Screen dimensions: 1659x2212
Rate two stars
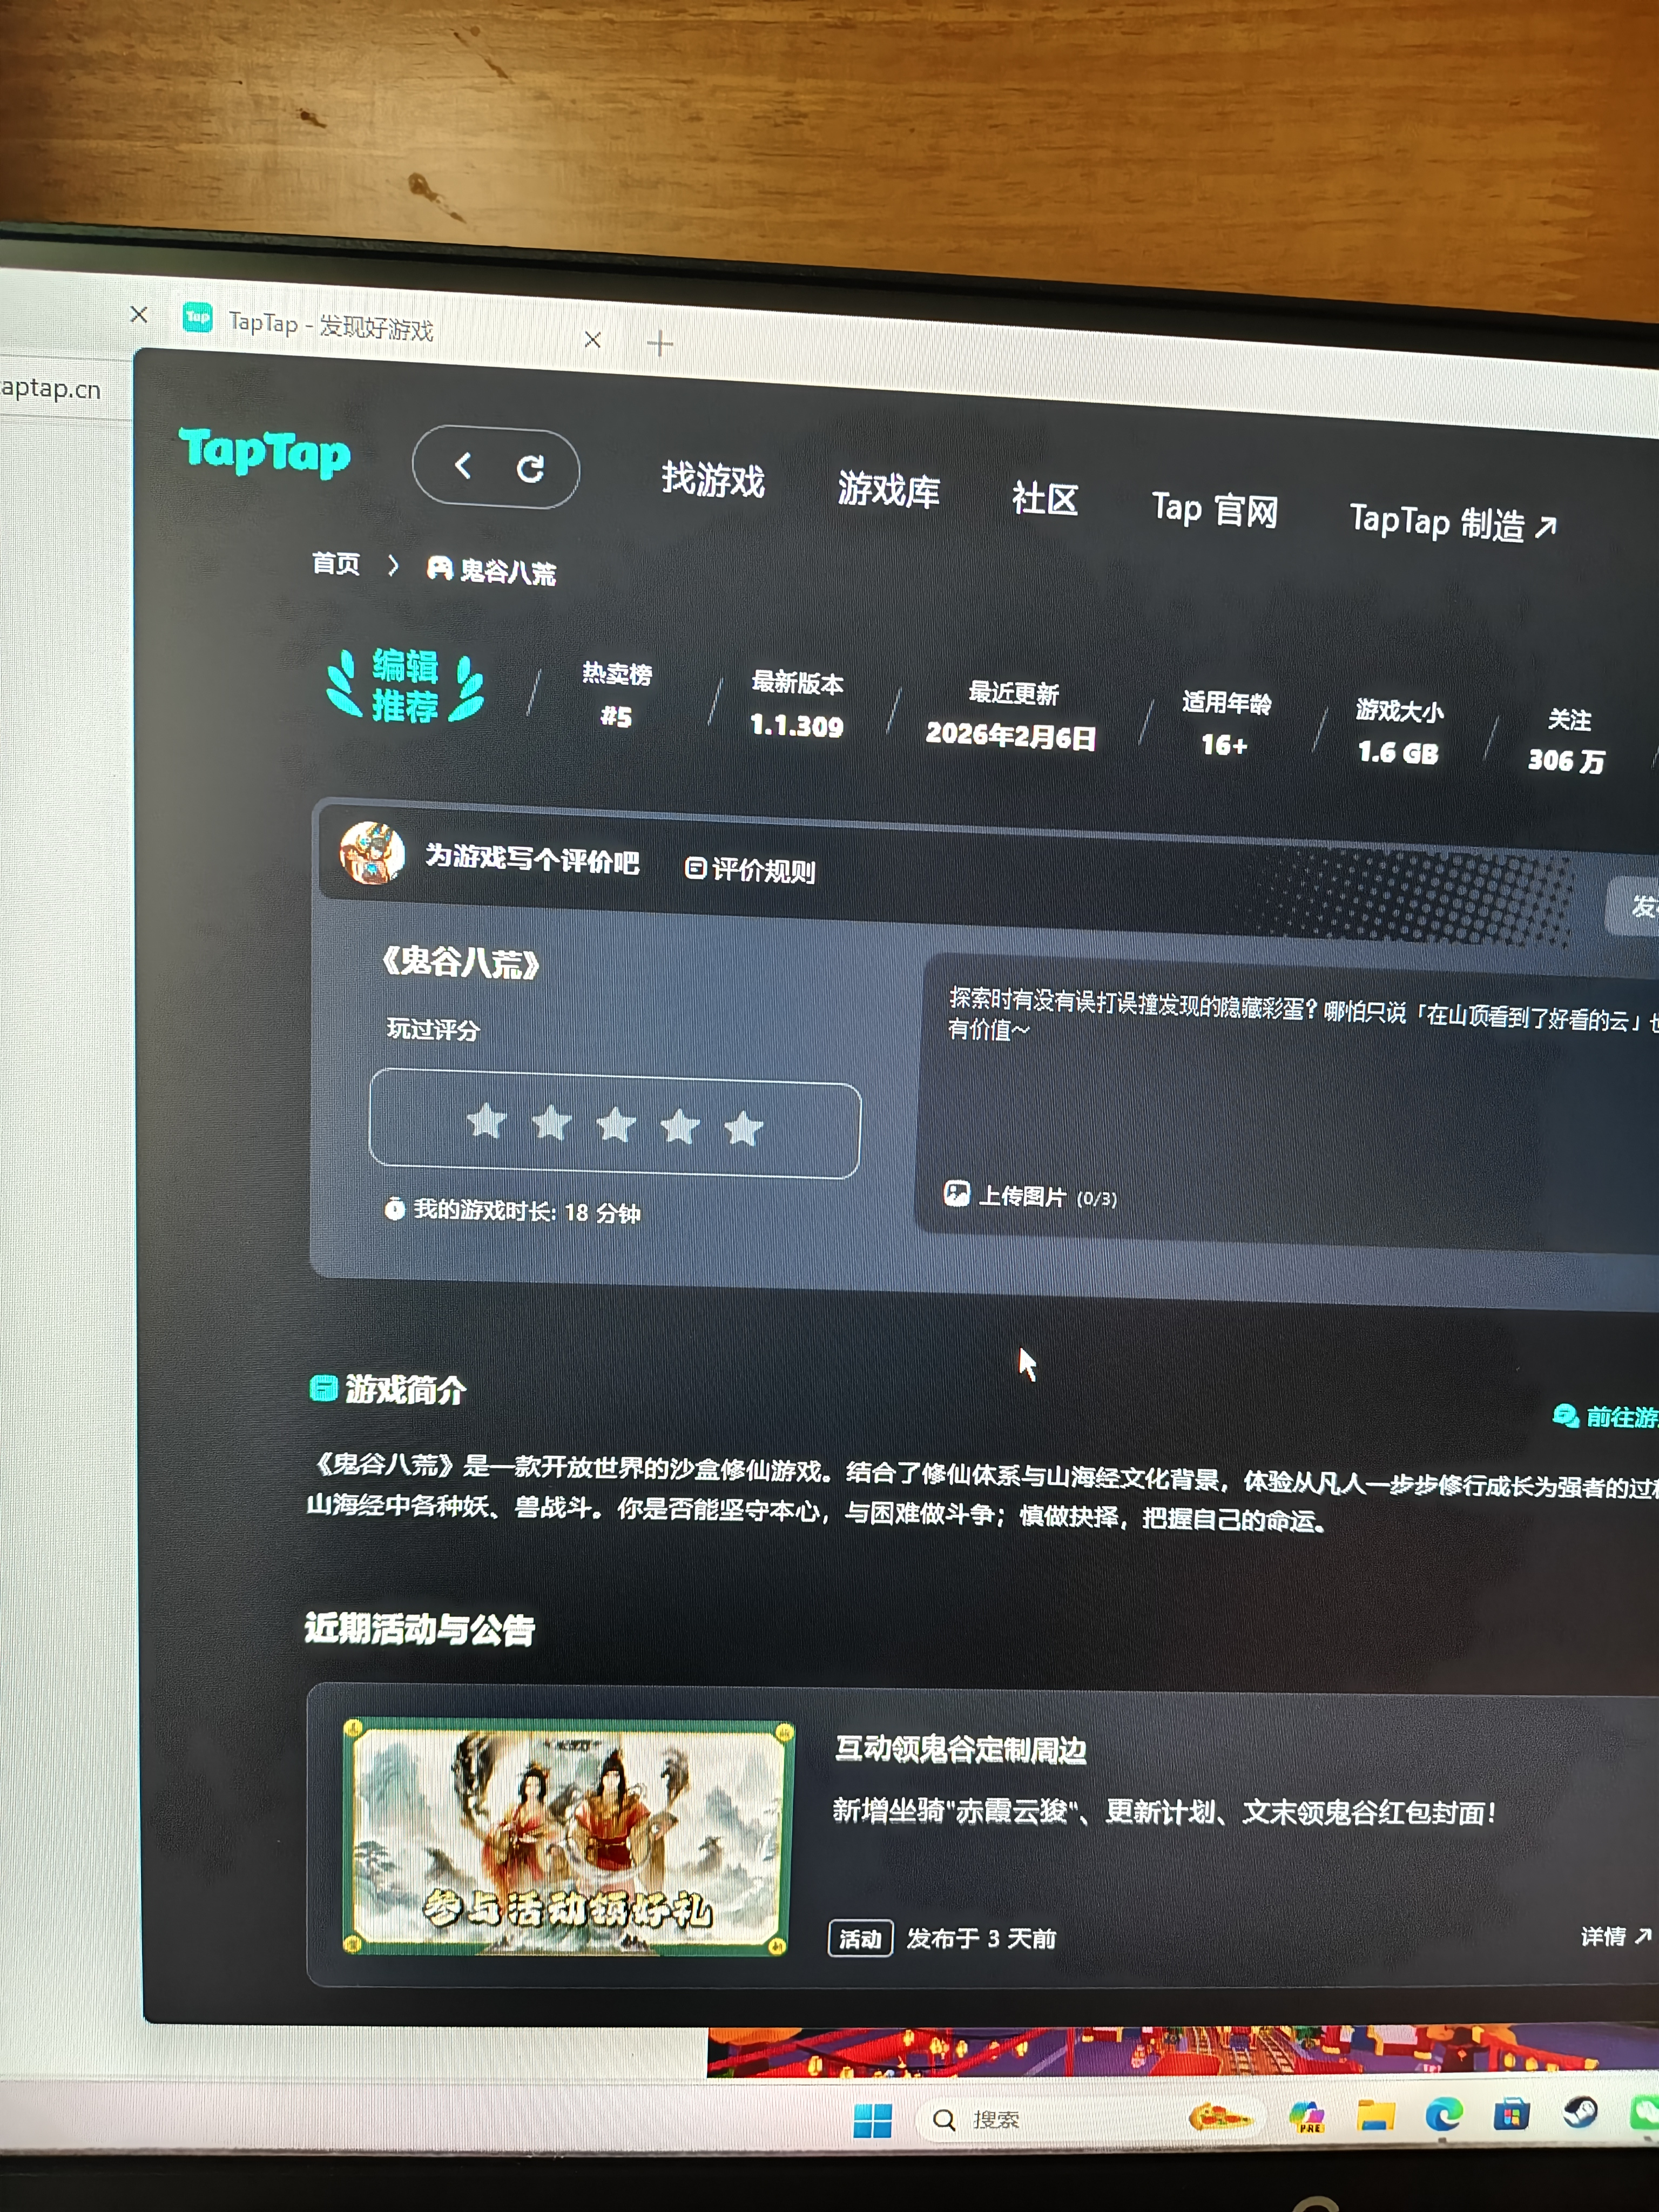tap(551, 1123)
